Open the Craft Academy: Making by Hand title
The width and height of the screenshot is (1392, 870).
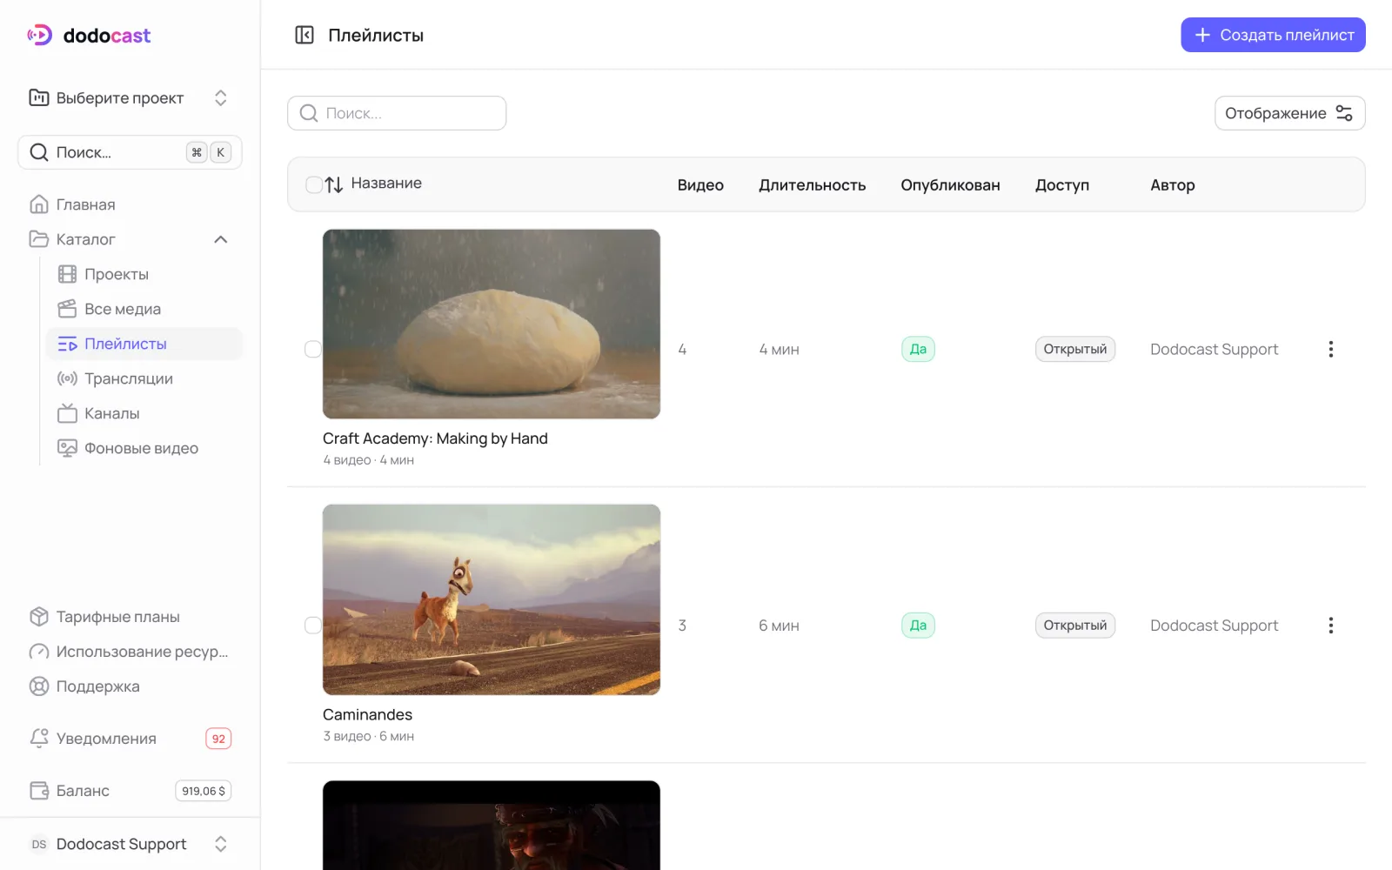tap(435, 438)
